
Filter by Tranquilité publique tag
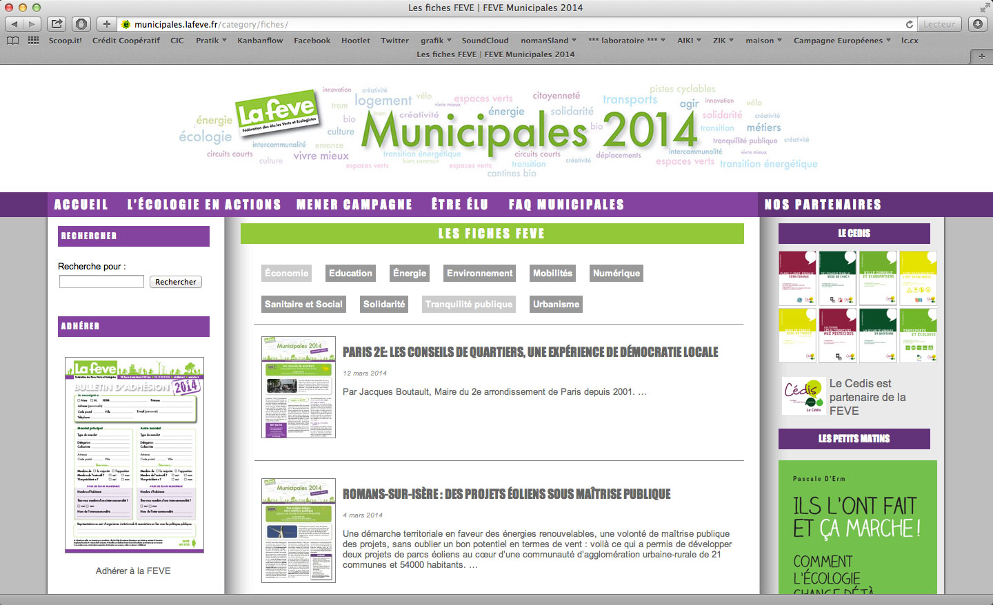(469, 305)
